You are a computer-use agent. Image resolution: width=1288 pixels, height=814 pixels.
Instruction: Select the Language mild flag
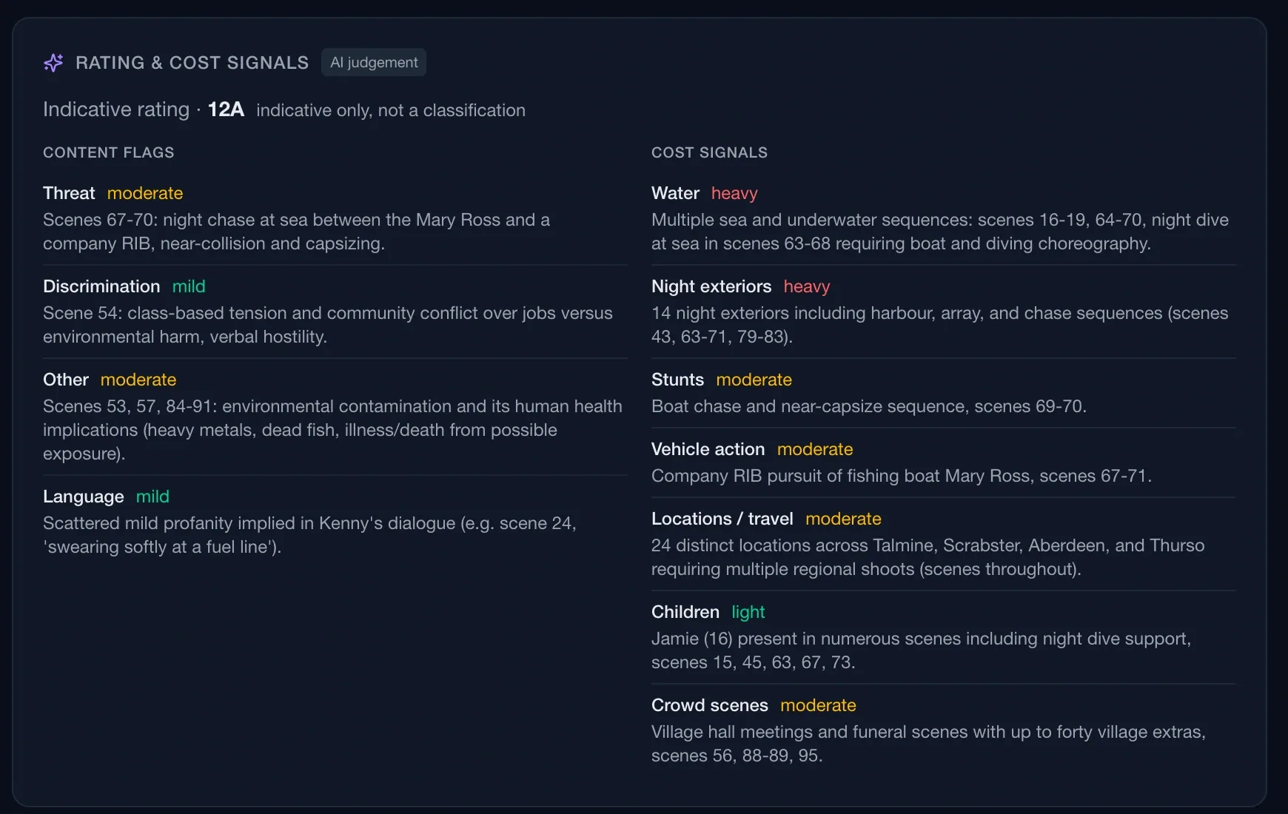[x=152, y=497]
